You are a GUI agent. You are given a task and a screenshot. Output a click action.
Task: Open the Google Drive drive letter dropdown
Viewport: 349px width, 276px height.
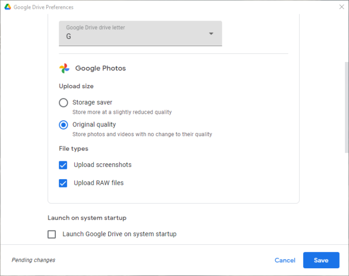pyautogui.click(x=141, y=33)
